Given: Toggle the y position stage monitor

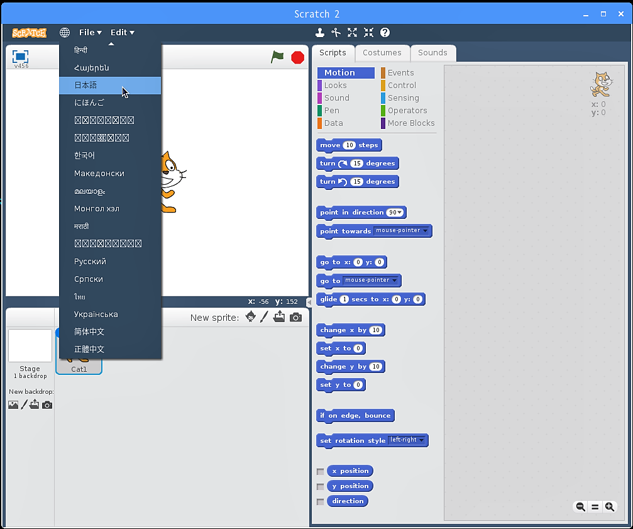Looking at the screenshot, I should [320, 487].
